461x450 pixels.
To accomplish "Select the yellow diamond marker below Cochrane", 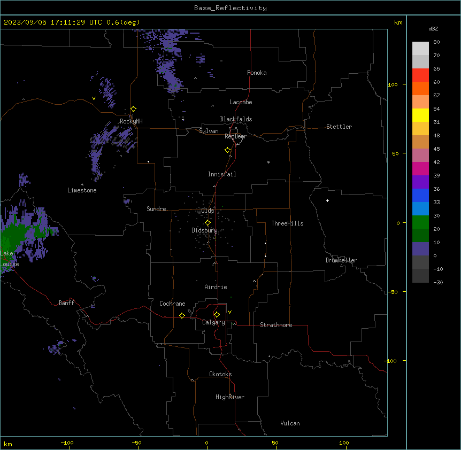I will [182, 315].
